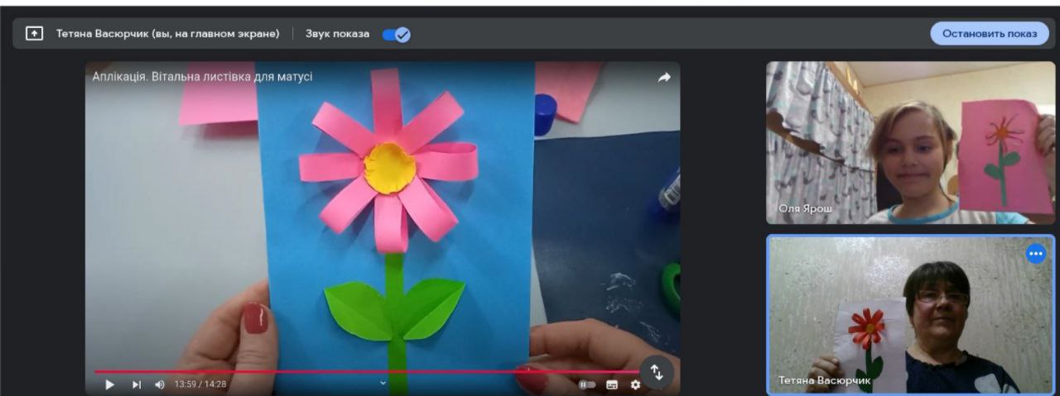Screen dimensions: 1060x396
Task: Share the YouTube video via arrow icon
Action: click(x=664, y=77)
